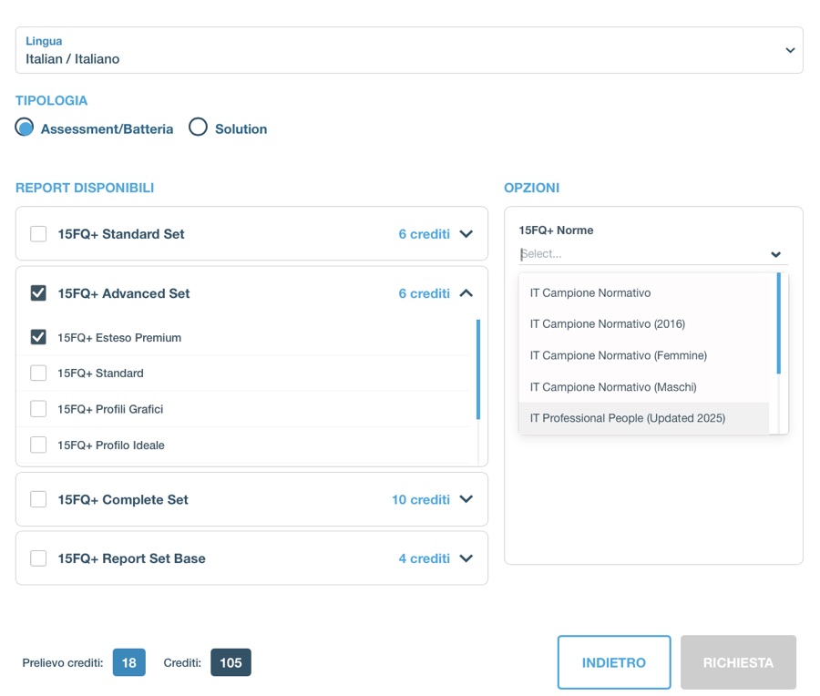
Task: Click the RICHIESTA button
Action: click(738, 662)
